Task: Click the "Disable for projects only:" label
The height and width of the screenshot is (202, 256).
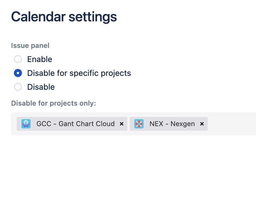Action: [x=53, y=103]
